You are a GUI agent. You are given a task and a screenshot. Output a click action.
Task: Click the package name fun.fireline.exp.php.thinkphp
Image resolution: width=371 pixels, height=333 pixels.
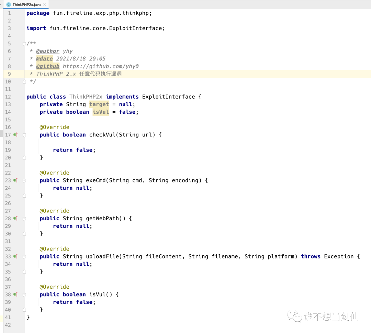click(101, 13)
